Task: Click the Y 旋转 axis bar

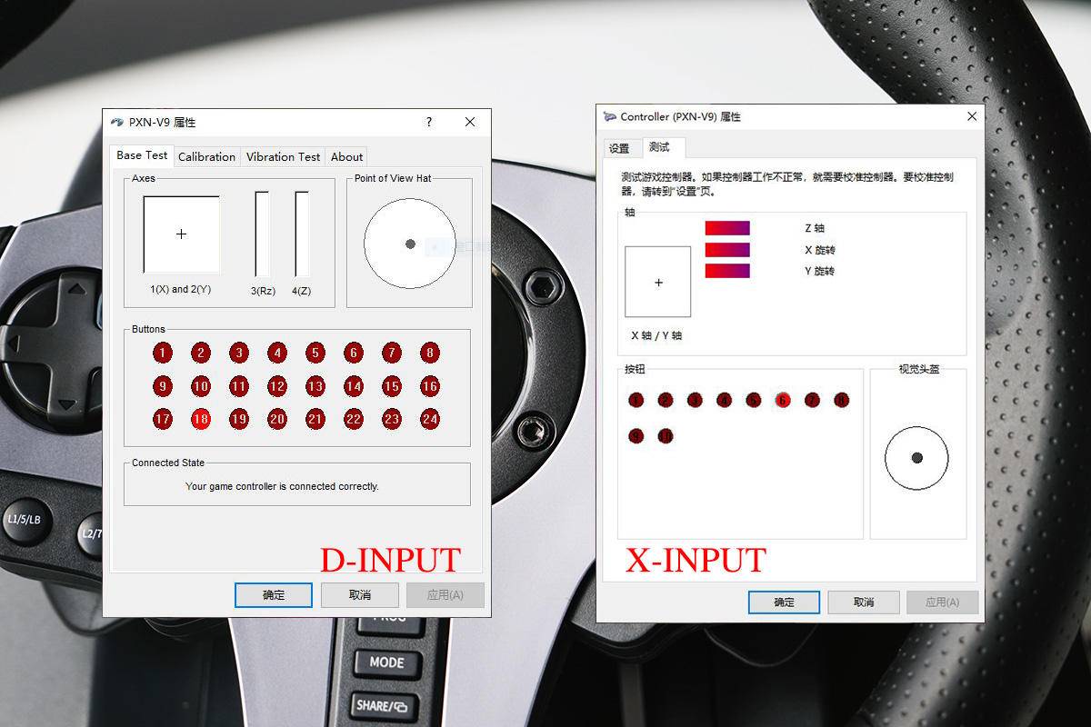Action: click(x=727, y=271)
